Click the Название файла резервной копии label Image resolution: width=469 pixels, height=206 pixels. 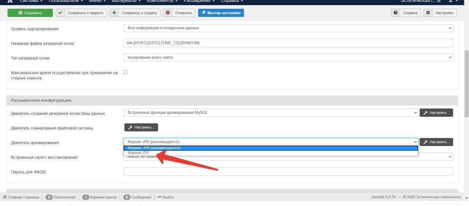coord(43,44)
